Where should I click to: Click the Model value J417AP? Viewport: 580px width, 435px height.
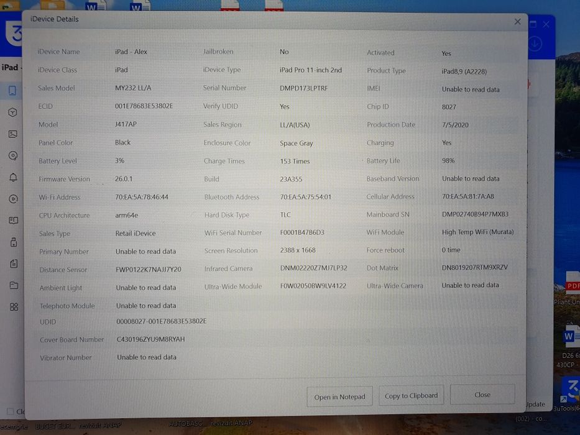[x=126, y=124]
